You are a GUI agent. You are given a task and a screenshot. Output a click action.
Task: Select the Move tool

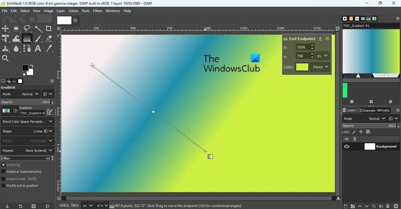pos(5,29)
